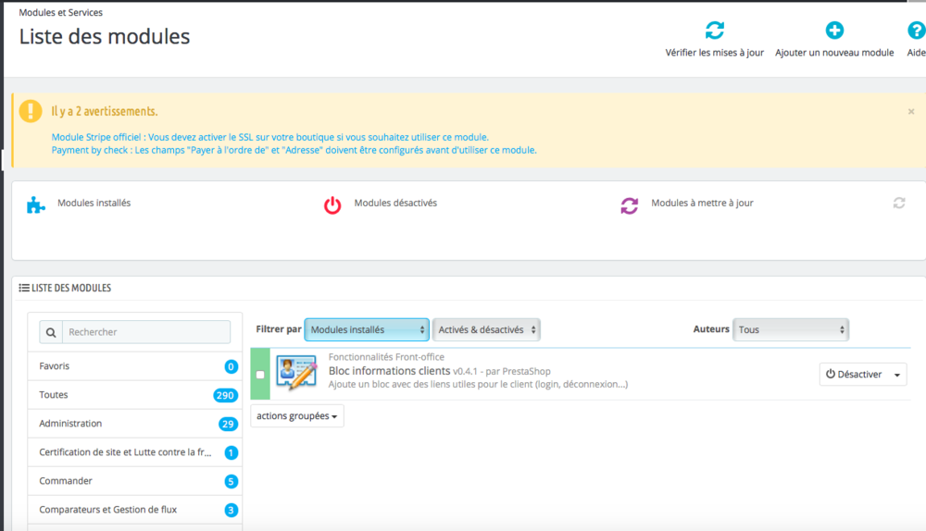The image size is (926, 531).
Task: Click the Modules et Services breadcrumb
Action: tap(60, 12)
